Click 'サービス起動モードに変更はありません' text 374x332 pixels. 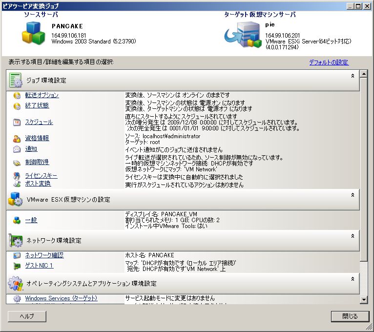coord(170,298)
